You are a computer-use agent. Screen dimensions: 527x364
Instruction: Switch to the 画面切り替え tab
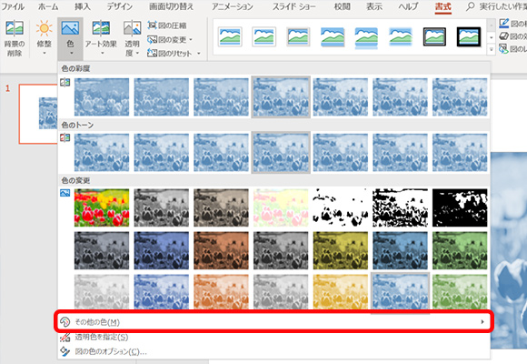[172, 6]
